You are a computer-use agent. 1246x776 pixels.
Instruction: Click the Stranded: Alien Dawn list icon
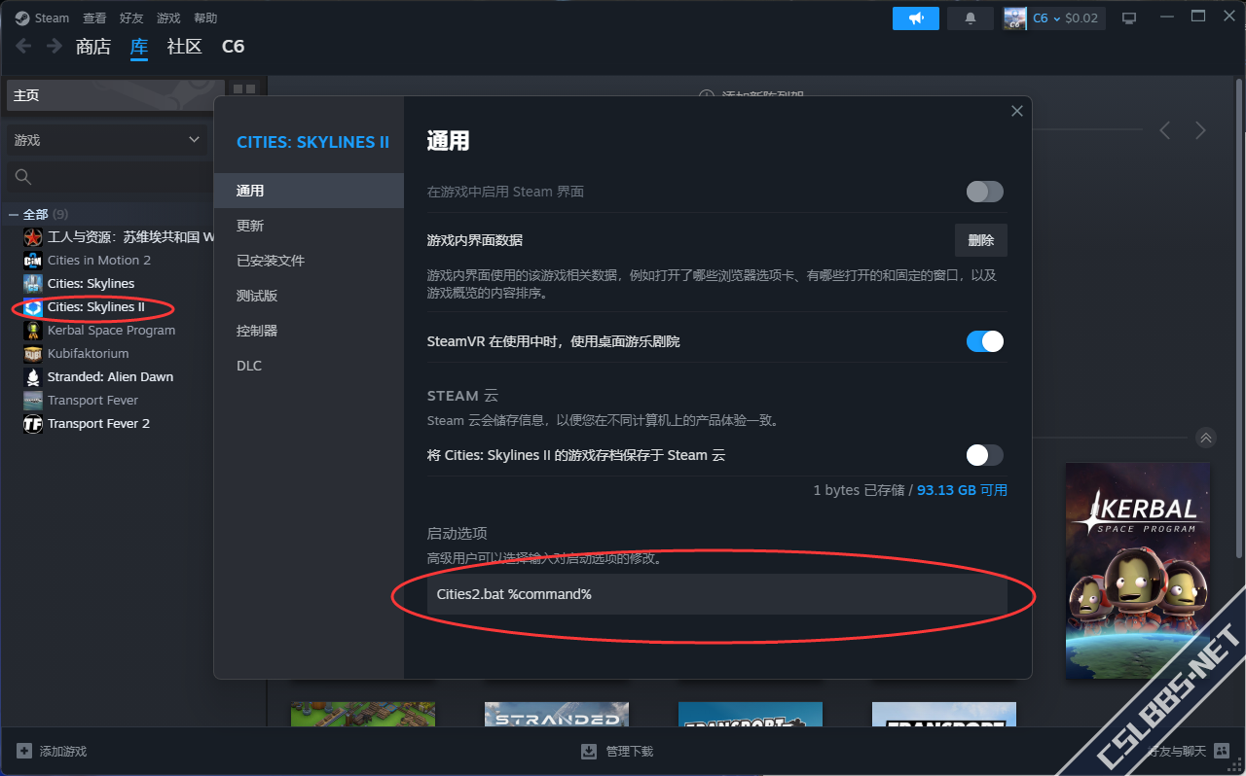point(32,376)
